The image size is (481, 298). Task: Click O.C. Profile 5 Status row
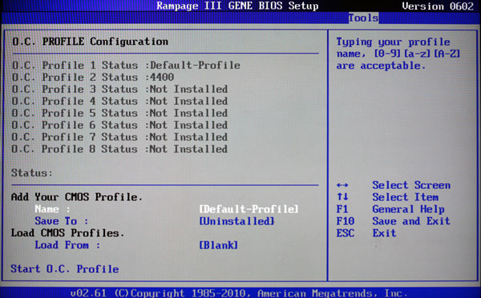pos(119,113)
